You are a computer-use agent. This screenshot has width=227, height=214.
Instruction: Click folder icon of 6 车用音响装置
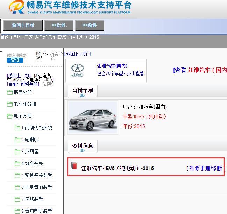[17, 187]
